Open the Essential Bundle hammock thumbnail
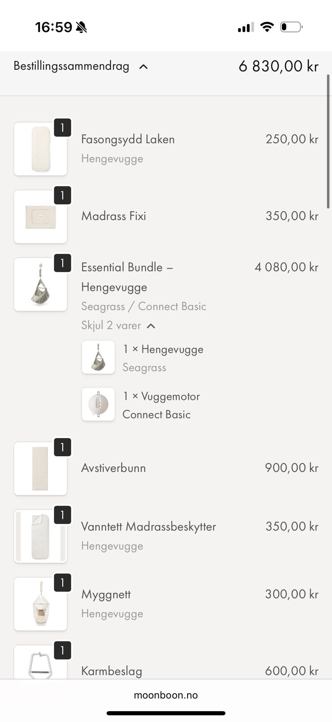The image size is (332, 722). click(41, 284)
